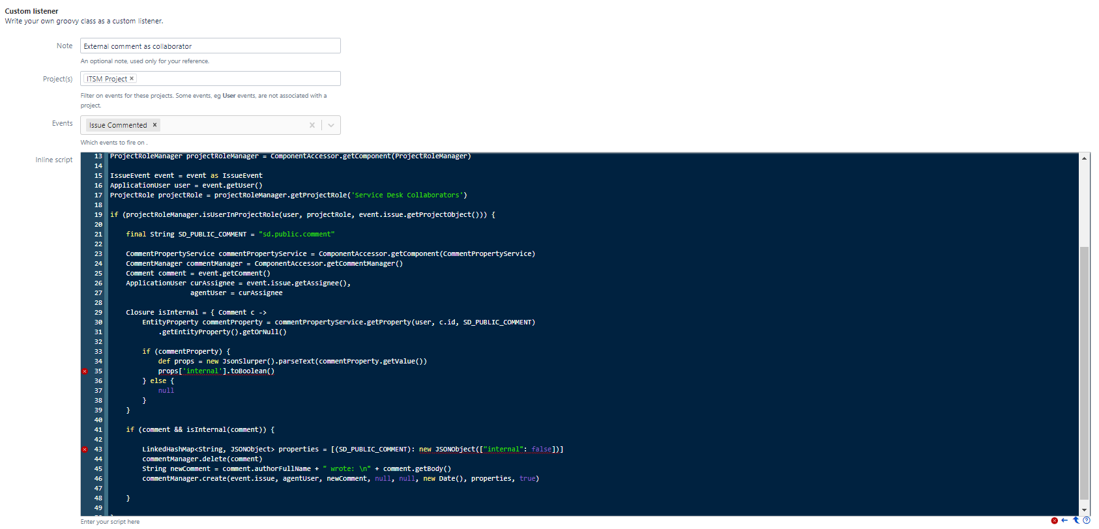Screen dimensions: 1099x529
Task: Clear all selected events
Action: tap(312, 125)
